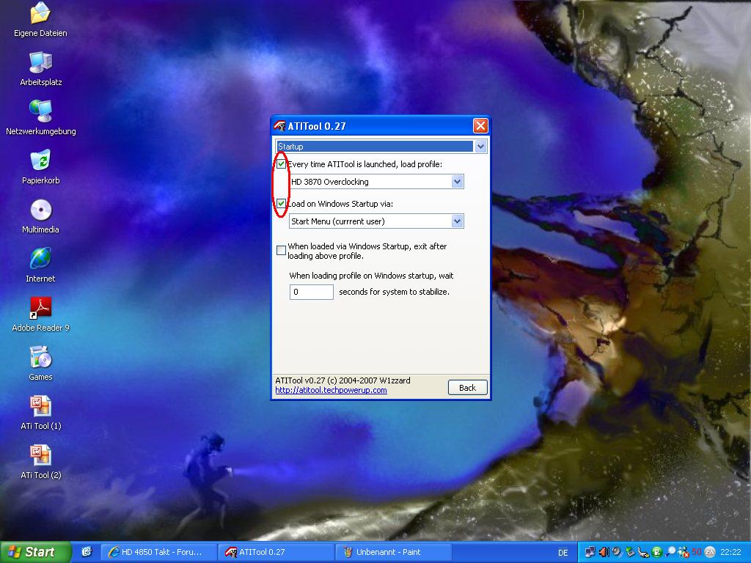The image size is (751, 563).
Task: Click the red 50 temperature tray icon
Action: pyautogui.click(x=697, y=552)
